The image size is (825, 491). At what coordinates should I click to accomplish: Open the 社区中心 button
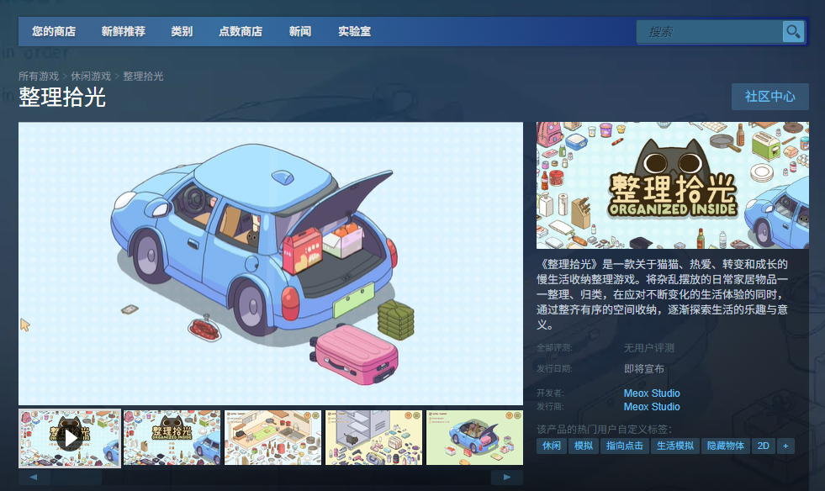(x=769, y=97)
